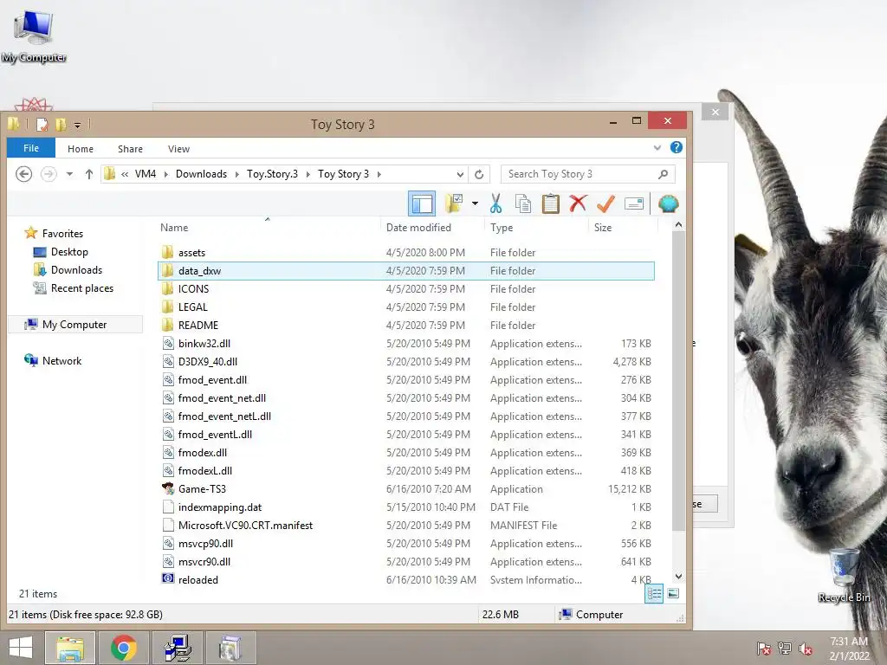Expand chevron after Downloads in address bar
Image resolution: width=887 pixels, height=665 pixels.
coord(236,174)
